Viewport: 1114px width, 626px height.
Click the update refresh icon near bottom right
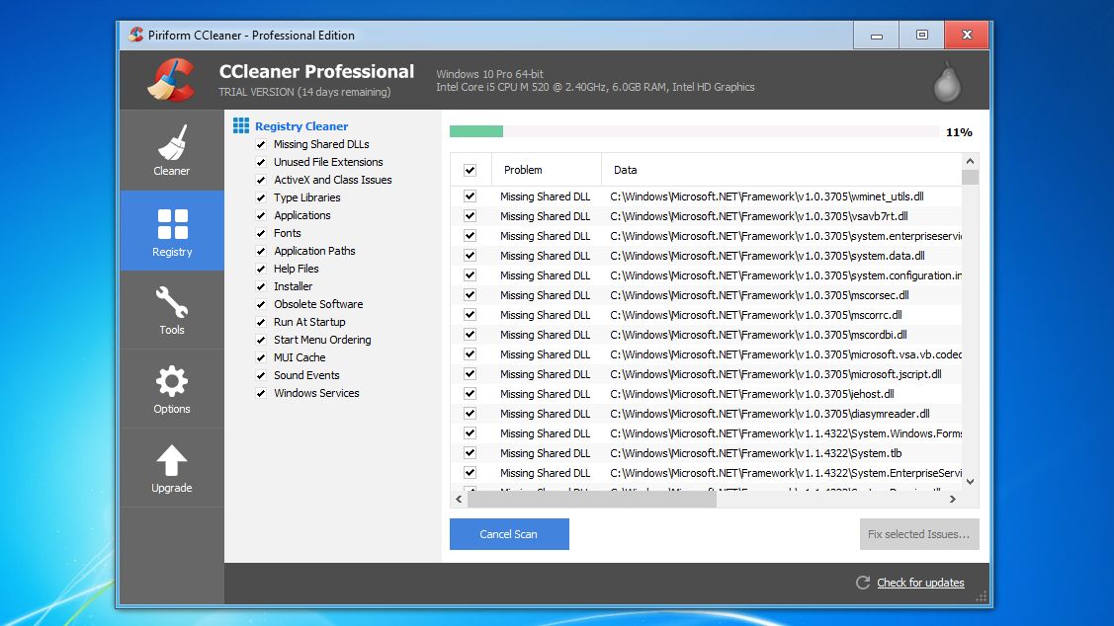tap(863, 583)
